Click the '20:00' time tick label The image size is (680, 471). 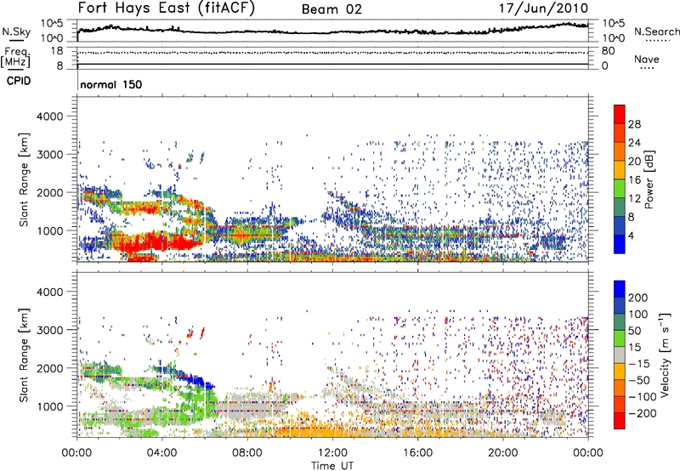[x=502, y=453]
